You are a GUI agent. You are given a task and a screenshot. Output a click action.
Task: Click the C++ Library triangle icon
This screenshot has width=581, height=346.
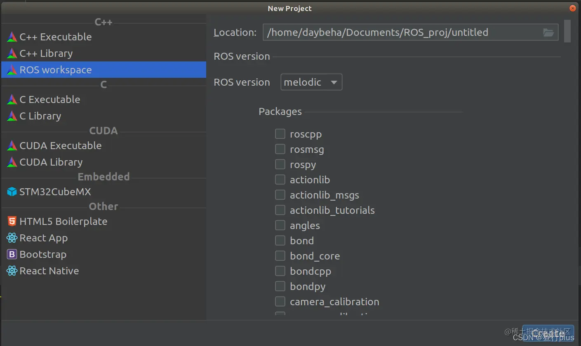tap(12, 54)
